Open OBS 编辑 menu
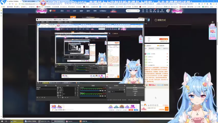Screen dimensions: 218x123 coord(43,22)
